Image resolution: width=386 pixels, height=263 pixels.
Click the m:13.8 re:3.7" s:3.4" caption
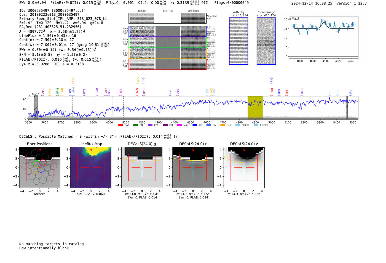[x=142, y=194]
